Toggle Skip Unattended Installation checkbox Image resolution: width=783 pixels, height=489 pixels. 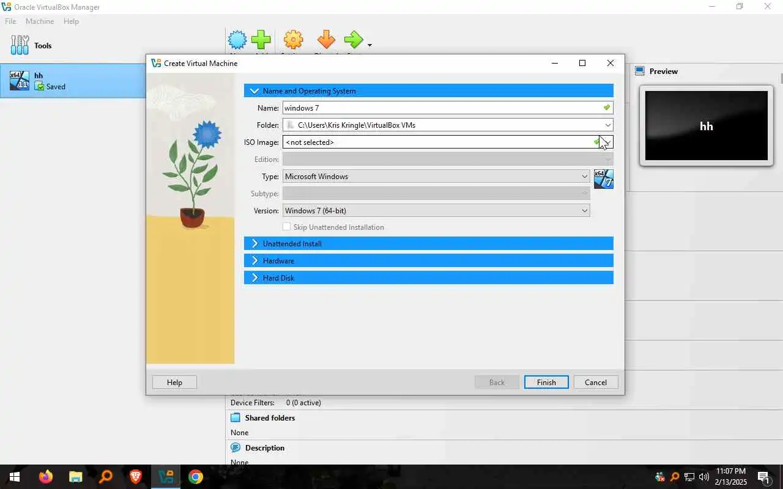(286, 227)
